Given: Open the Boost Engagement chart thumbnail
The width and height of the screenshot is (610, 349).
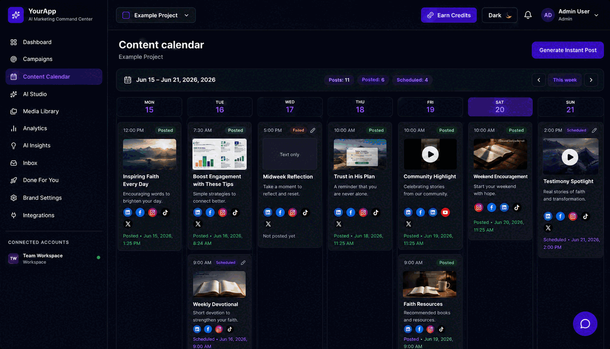Looking at the screenshot, I should click(220, 154).
